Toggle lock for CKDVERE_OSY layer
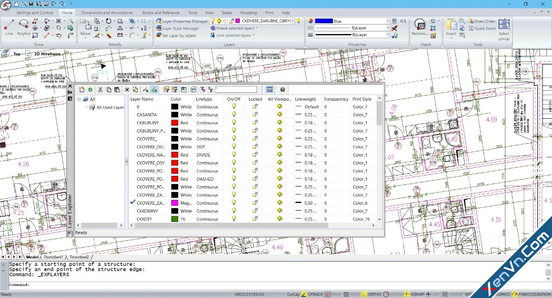The width and height of the screenshot is (552, 298). pos(255,163)
